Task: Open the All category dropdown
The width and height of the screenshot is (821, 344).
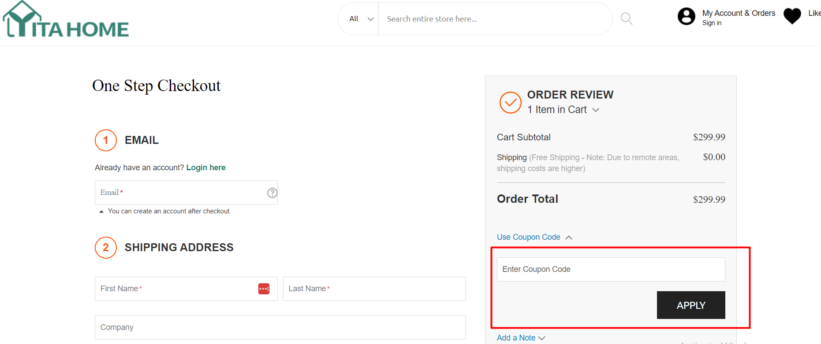Action: [361, 19]
